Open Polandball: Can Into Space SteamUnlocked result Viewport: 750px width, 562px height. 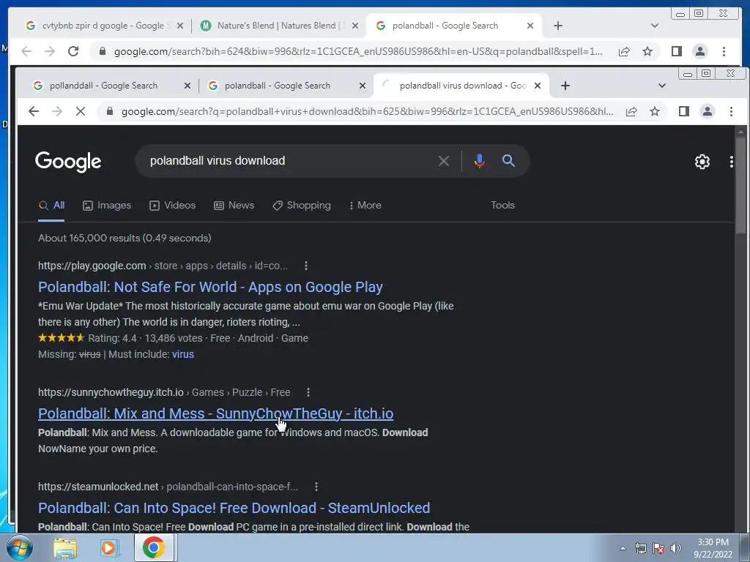(234, 508)
